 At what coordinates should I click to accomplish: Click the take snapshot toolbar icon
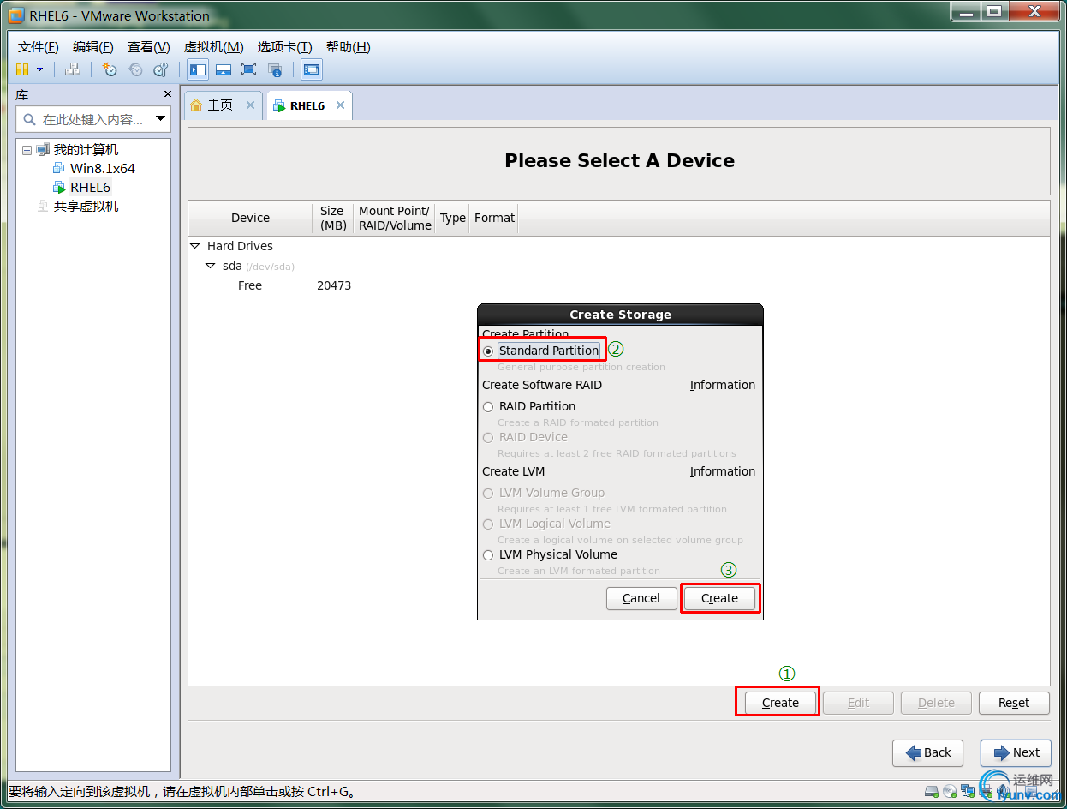pyautogui.click(x=110, y=69)
